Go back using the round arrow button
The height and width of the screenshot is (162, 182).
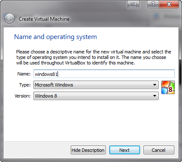click(9, 19)
